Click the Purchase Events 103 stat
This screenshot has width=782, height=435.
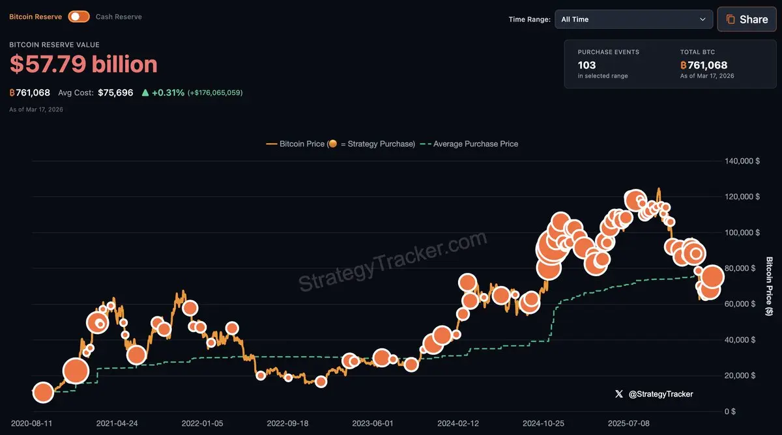tap(586, 65)
